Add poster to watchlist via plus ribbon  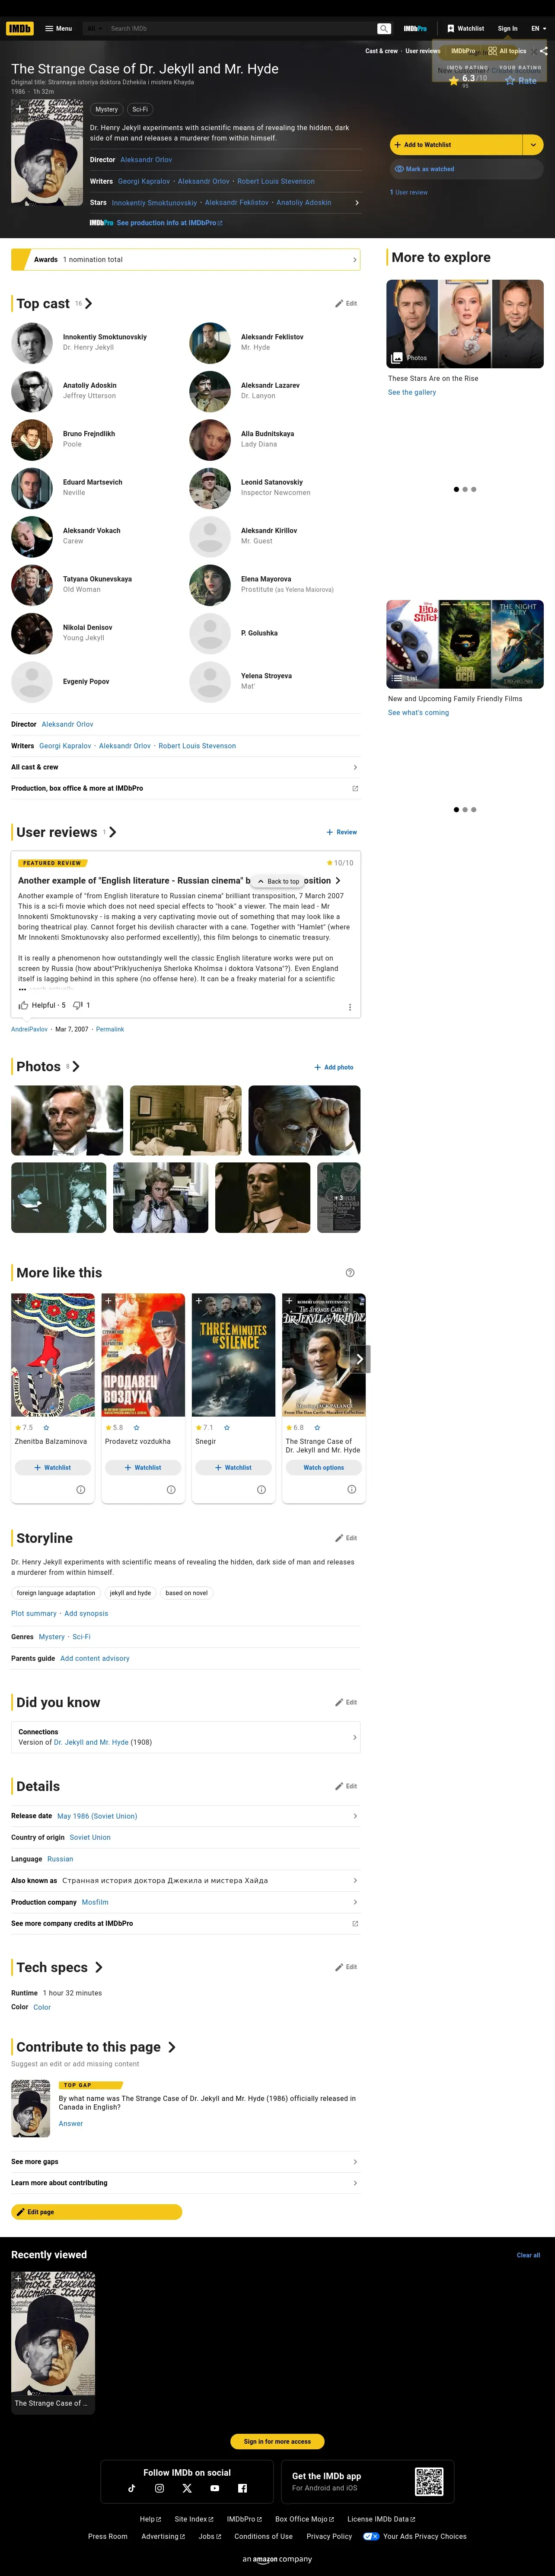pyautogui.click(x=19, y=108)
